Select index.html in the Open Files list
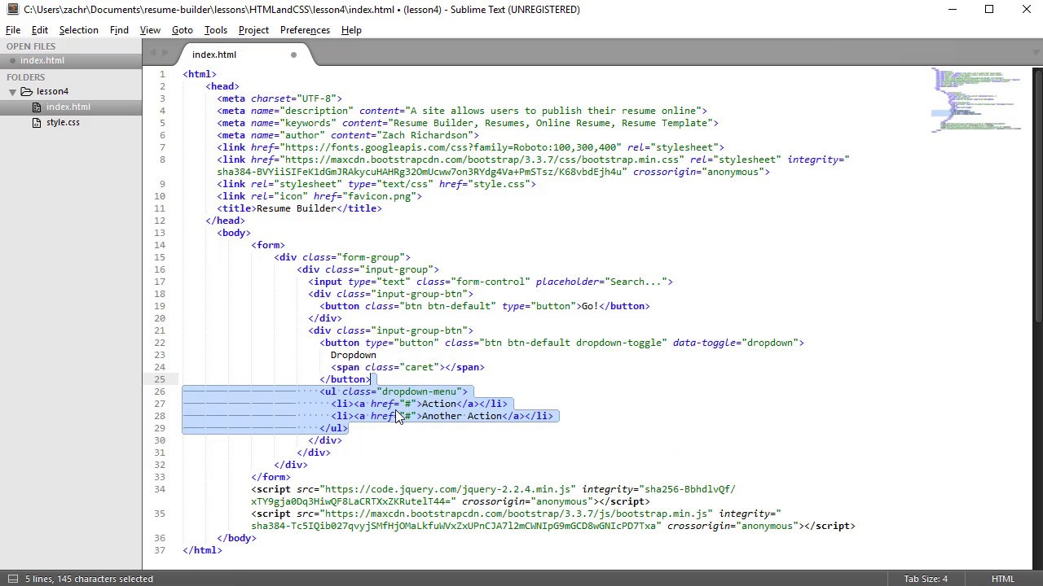This screenshot has height=586, width=1043. click(x=42, y=61)
